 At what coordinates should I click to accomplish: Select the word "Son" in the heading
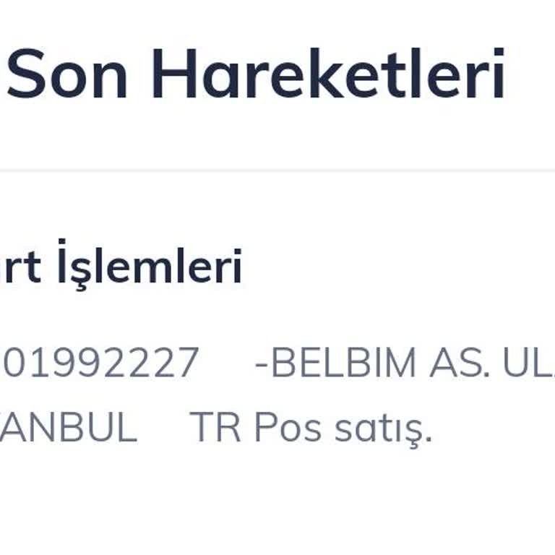tap(67, 75)
